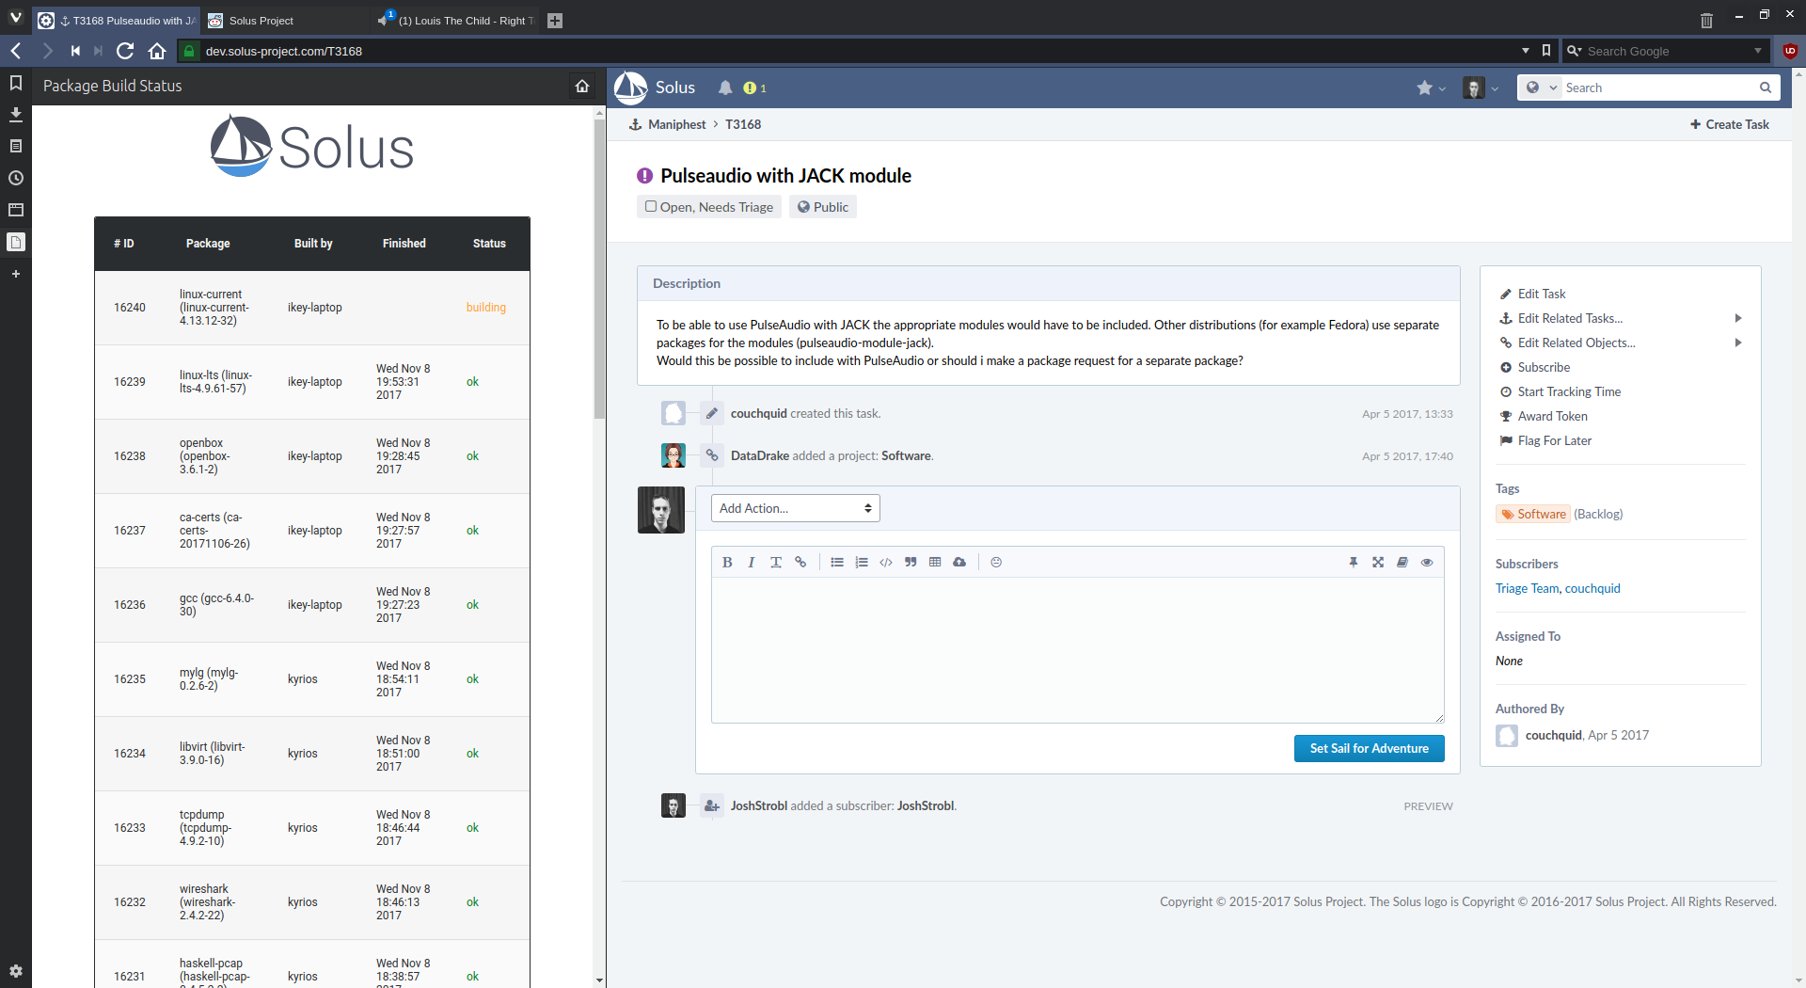Viewport: 1806px width, 988px height.
Task: Click the Public visibility tag
Action: tap(823, 207)
